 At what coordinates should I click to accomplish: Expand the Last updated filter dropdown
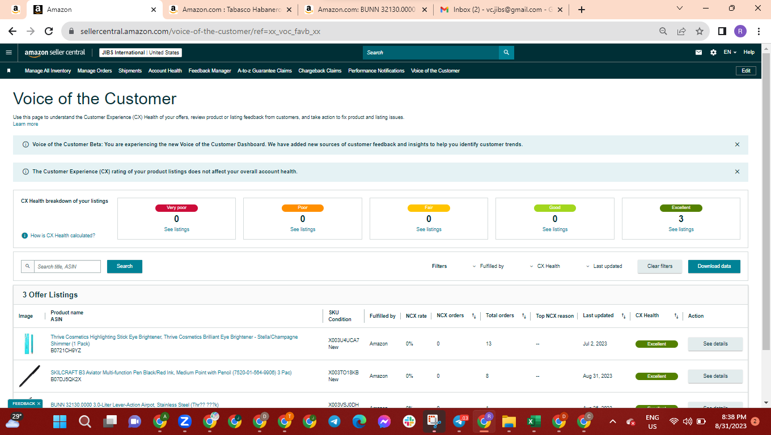coord(604,266)
